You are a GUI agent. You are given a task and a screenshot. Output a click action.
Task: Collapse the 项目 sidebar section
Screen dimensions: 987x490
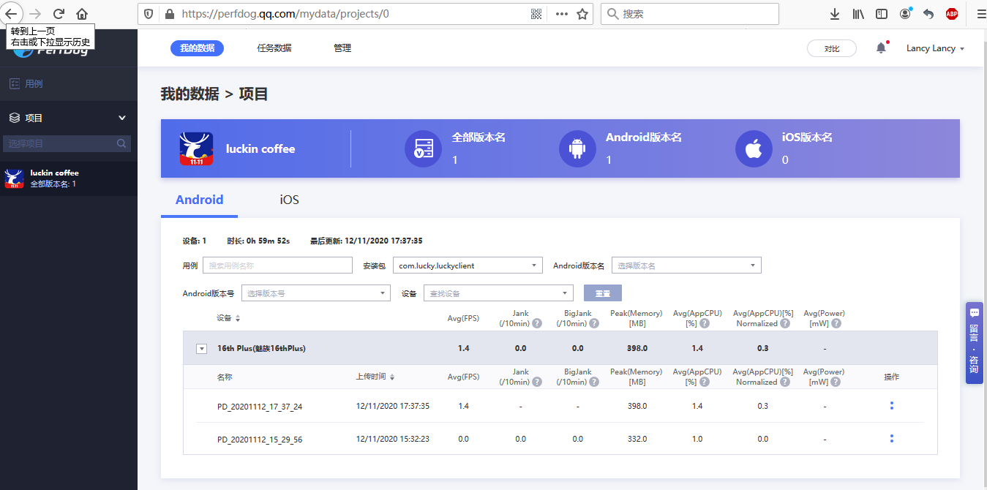pyautogui.click(x=122, y=118)
